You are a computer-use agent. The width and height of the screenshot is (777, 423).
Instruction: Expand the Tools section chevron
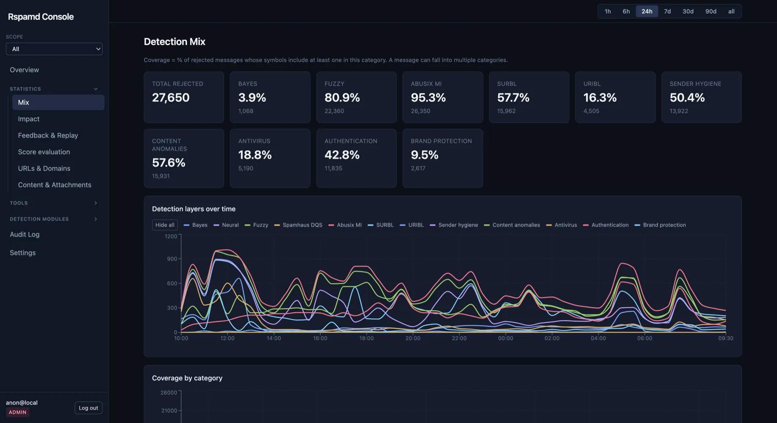96,203
